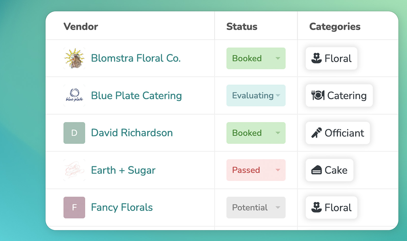The width and height of the screenshot is (407, 241).
Task: Click the David Richardson 'D' avatar
Action: 74,133
